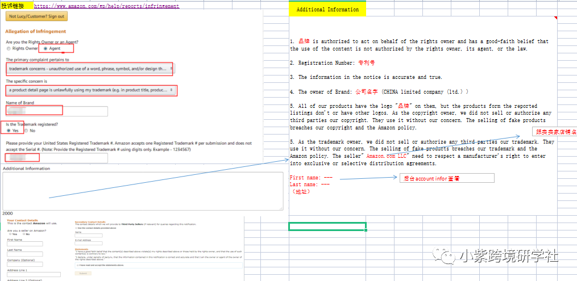Open the primary complaint dropdown

[90, 69]
